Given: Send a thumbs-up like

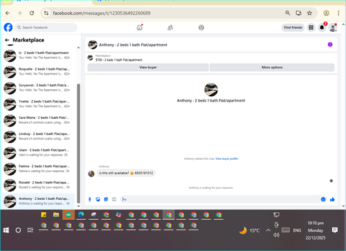Looking at the screenshot, I should (332, 199).
